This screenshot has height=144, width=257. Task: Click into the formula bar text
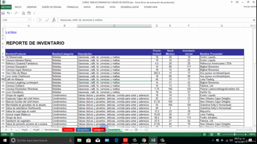[x=155, y=20]
